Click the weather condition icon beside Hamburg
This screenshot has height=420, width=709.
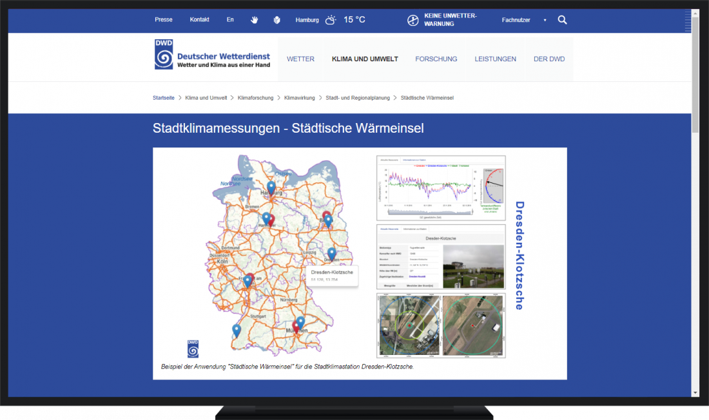pyautogui.click(x=331, y=19)
